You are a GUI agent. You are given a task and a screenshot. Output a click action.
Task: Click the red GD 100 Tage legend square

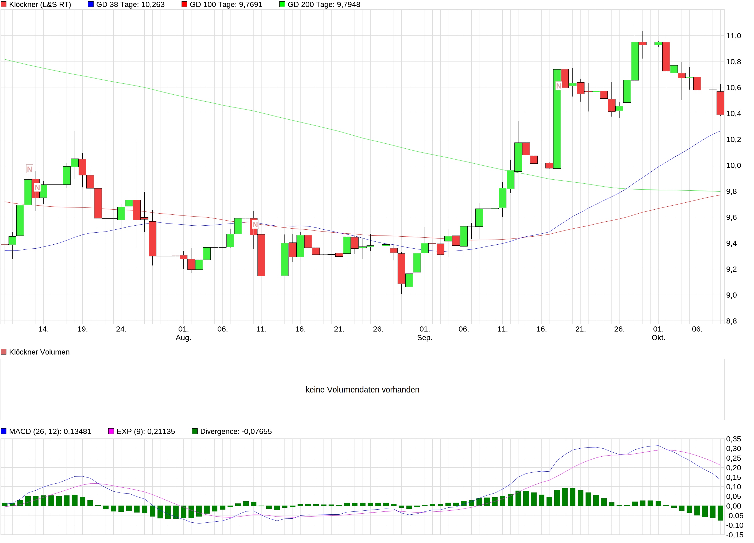[184, 4]
